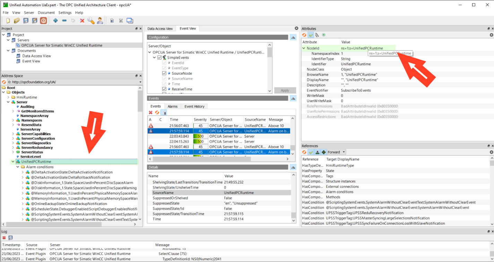Collapse the Servers node in the Project tree
Screen dimensions: 494x262
click(x=8, y=40)
